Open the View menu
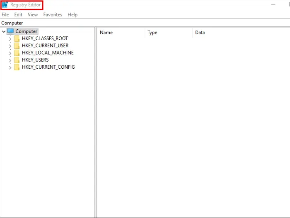Screen dimensions: 290x218 (x=33, y=14)
